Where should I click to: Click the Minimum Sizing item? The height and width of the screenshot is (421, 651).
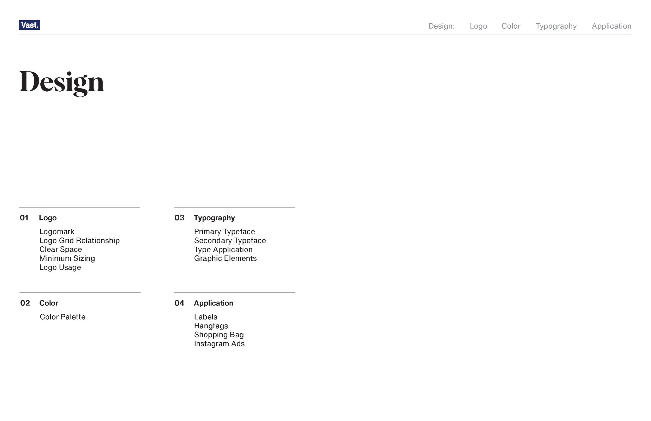(67, 258)
